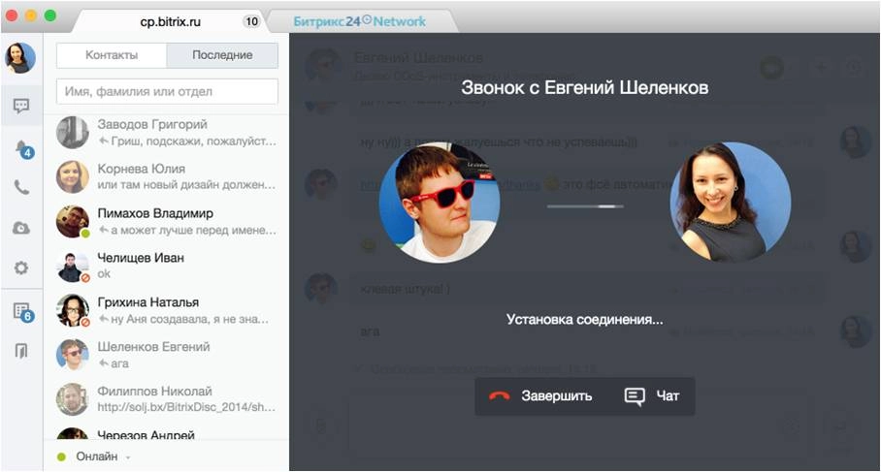Open the activity feed icon with badge 6
This screenshot has height=472, width=881.
(21, 311)
